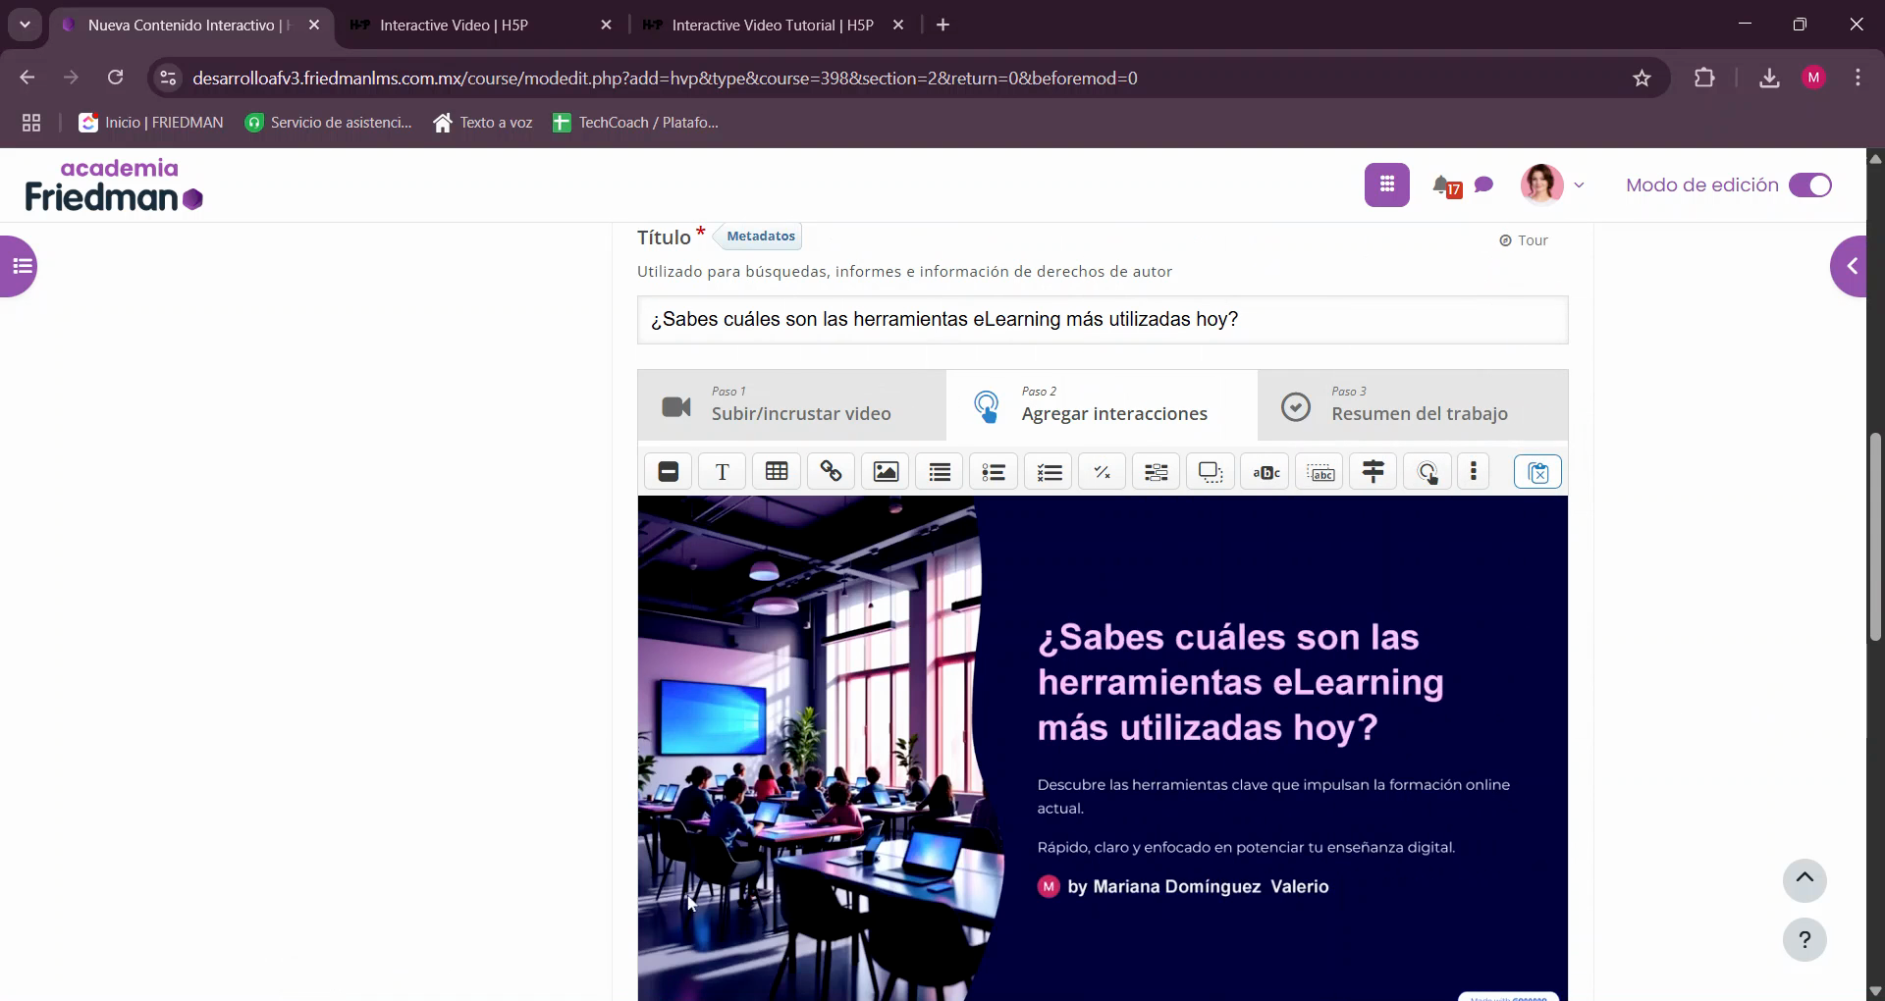Viewport: 1885px width, 1001px height.
Task: Add a Drag and Drop interaction
Action: tap(1211, 472)
